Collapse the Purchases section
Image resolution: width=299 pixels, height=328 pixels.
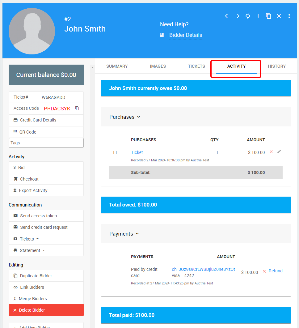point(125,117)
